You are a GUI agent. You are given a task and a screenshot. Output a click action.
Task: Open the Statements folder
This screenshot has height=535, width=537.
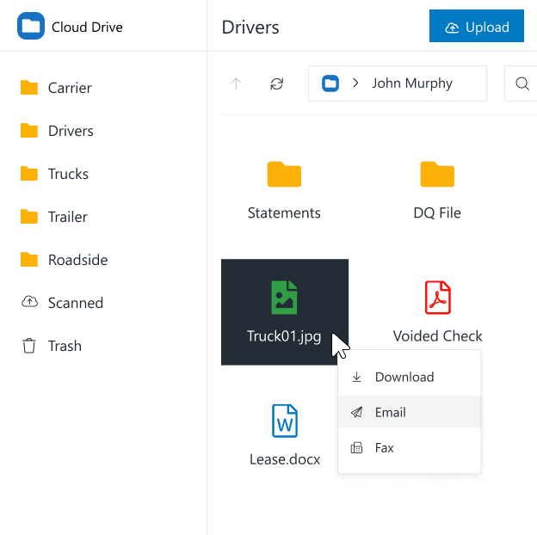[x=284, y=190]
